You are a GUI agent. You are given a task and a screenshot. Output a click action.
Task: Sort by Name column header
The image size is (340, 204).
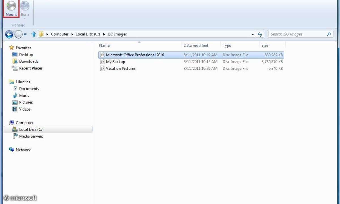click(105, 45)
